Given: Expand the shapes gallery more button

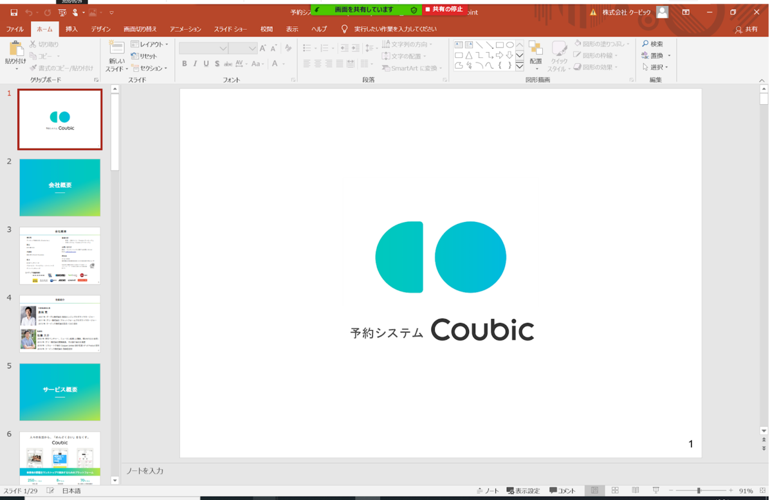Looking at the screenshot, I should pyautogui.click(x=520, y=66).
